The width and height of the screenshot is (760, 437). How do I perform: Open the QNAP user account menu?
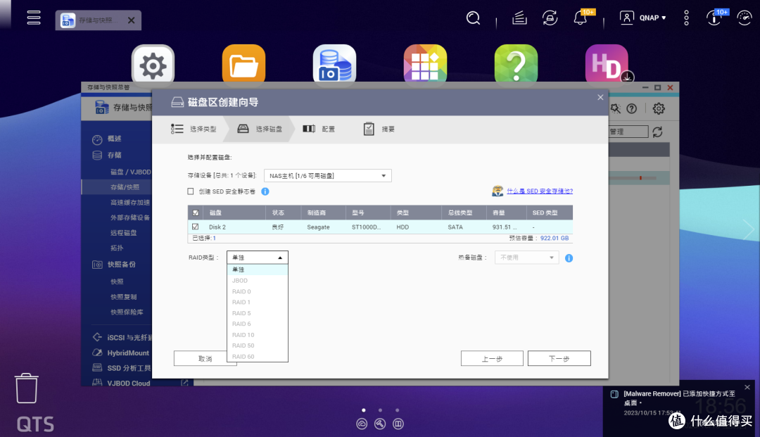tap(643, 18)
